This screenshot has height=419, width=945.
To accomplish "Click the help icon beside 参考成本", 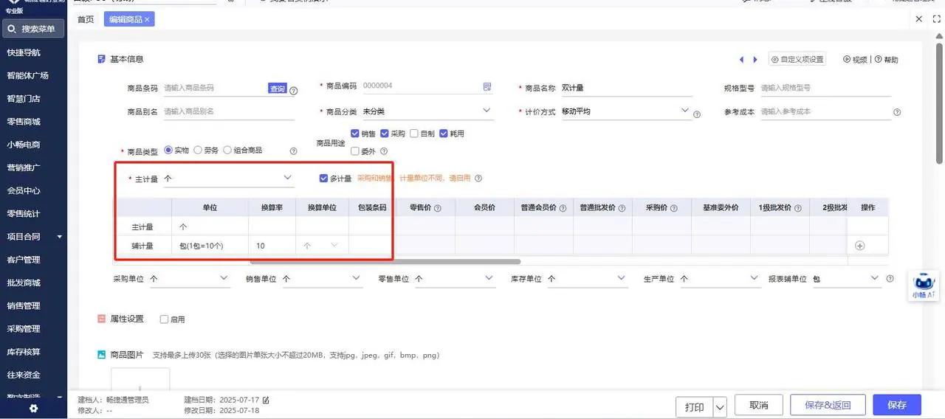I will pyautogui.click(x=897, y=112).
